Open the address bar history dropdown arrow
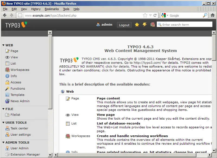Viewport: 217px width, 158px height. coord(151,15)
